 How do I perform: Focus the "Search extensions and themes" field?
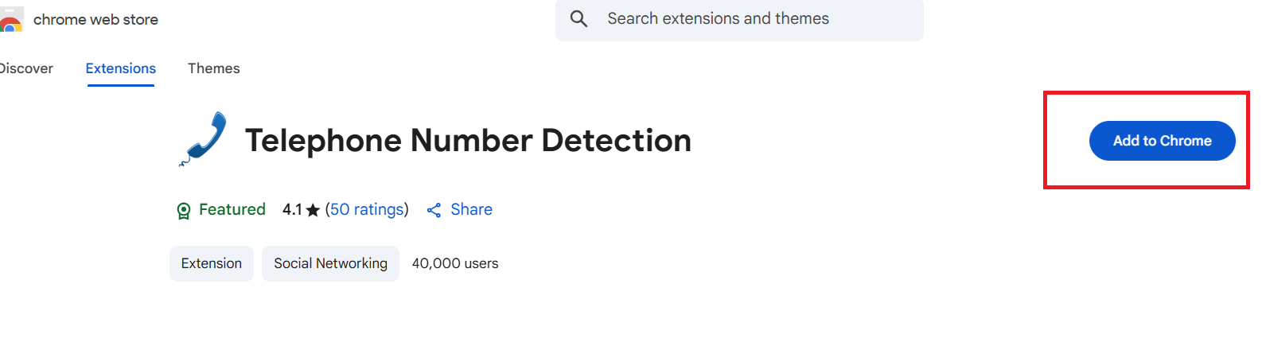pos(740,19)
